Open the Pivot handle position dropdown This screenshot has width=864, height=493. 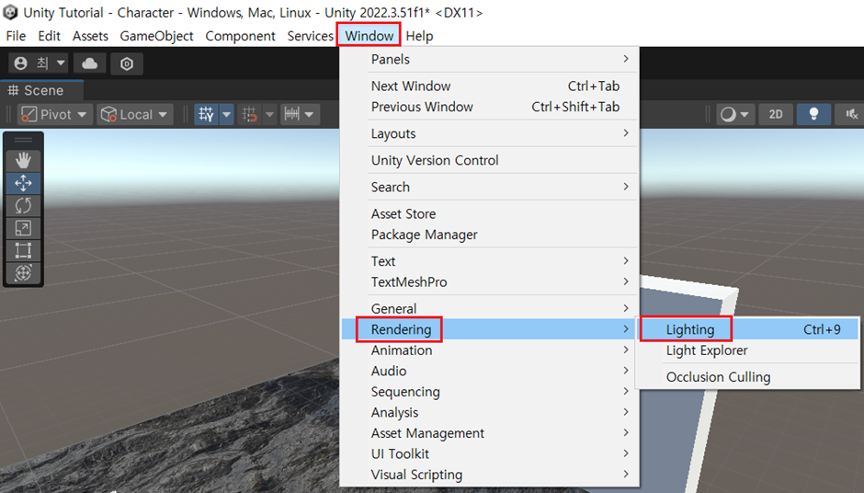pos(53,115)
